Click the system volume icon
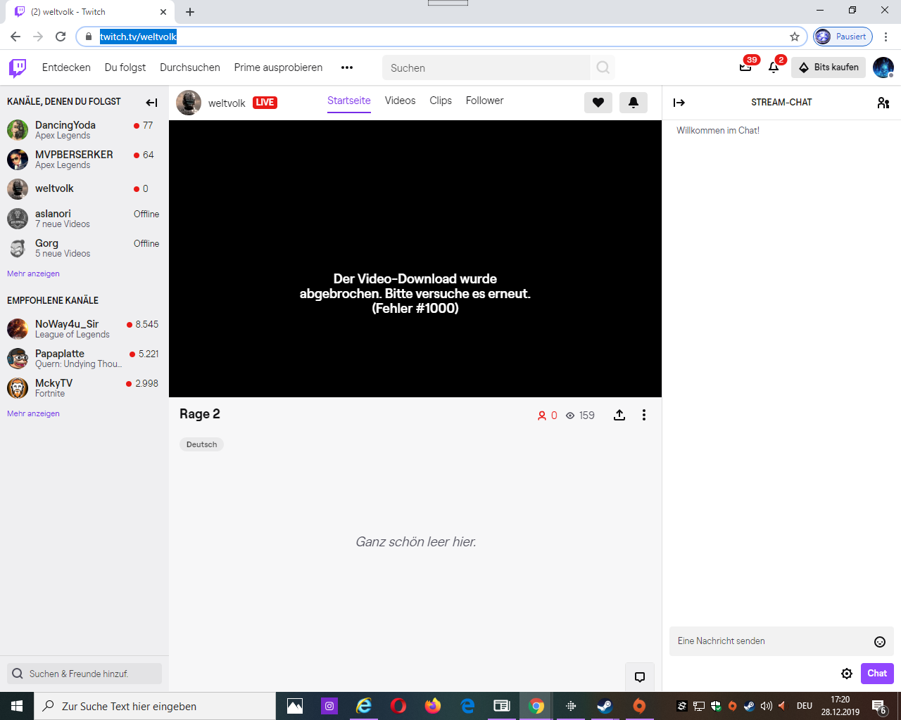Screen dimensions: 901x720 pyautogui.click(x=766, y=706)
